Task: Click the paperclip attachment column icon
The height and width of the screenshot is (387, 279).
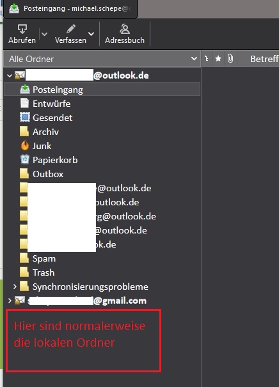Action: click(x=230, y=58)
